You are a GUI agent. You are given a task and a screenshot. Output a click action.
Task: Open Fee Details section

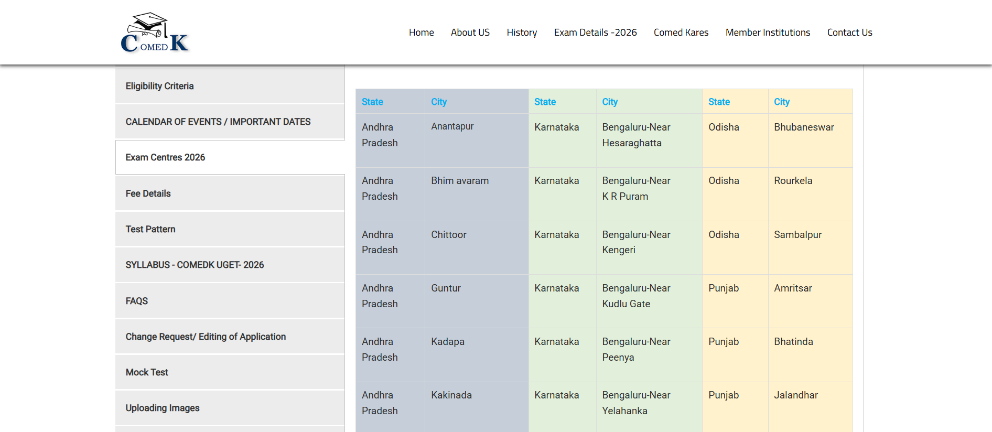click(148, 193)
